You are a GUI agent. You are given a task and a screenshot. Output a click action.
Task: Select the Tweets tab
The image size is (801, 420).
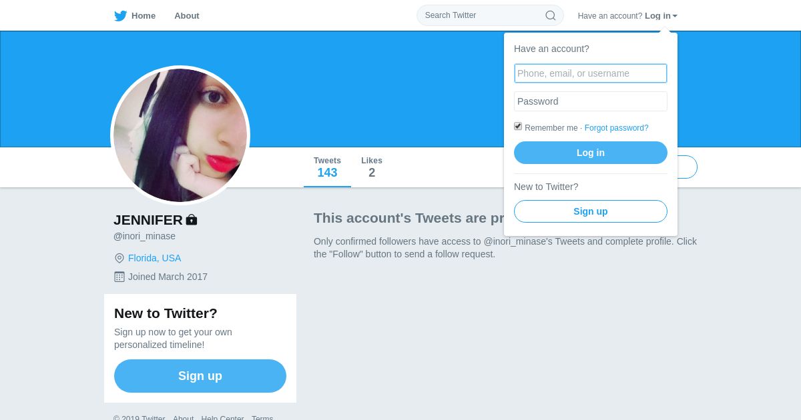(327, 167)
